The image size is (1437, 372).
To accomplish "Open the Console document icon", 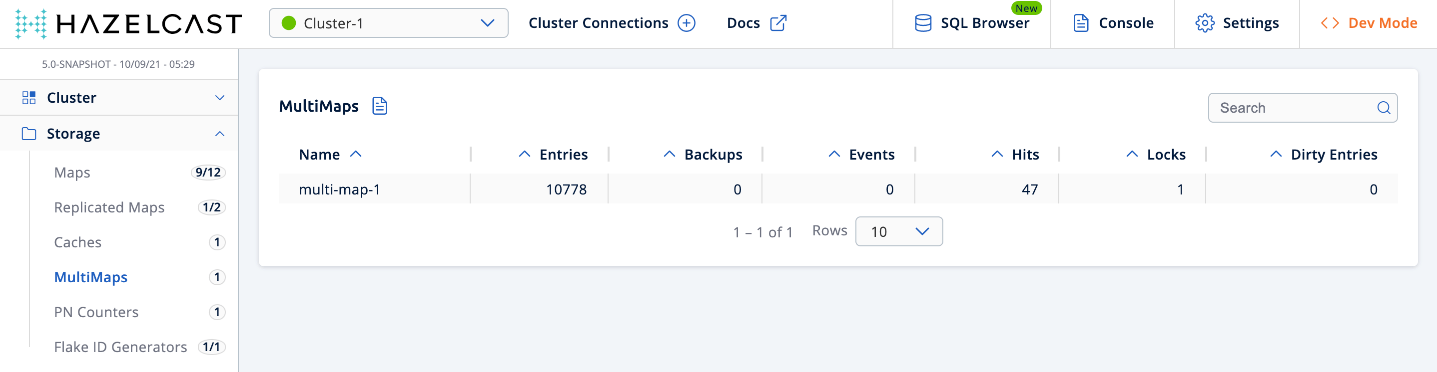I will (1081, 23).
